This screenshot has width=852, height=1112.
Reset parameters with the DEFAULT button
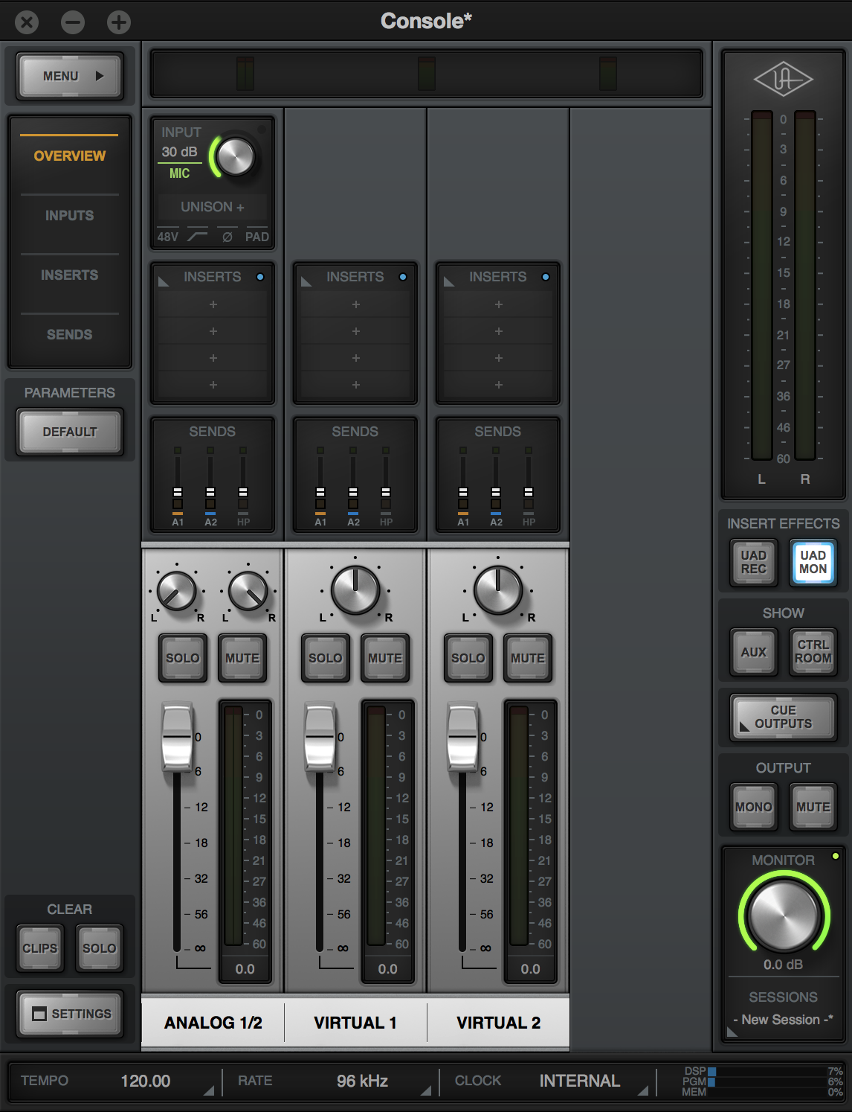click(69, 431)
